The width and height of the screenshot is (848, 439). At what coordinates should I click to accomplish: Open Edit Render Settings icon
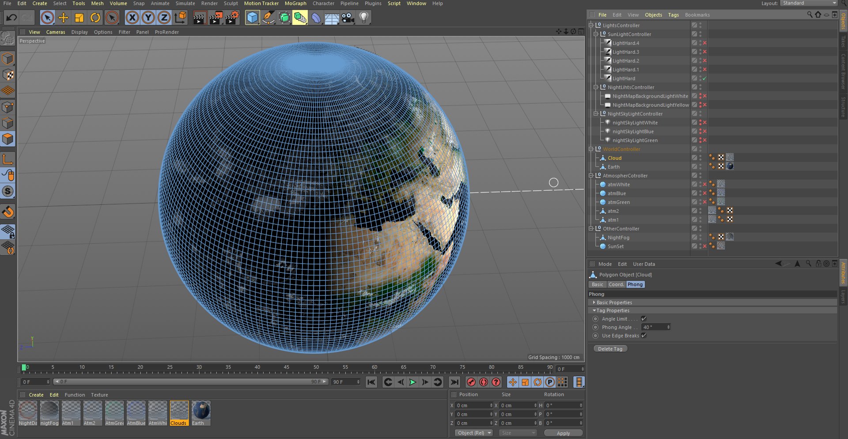point(232,18)
